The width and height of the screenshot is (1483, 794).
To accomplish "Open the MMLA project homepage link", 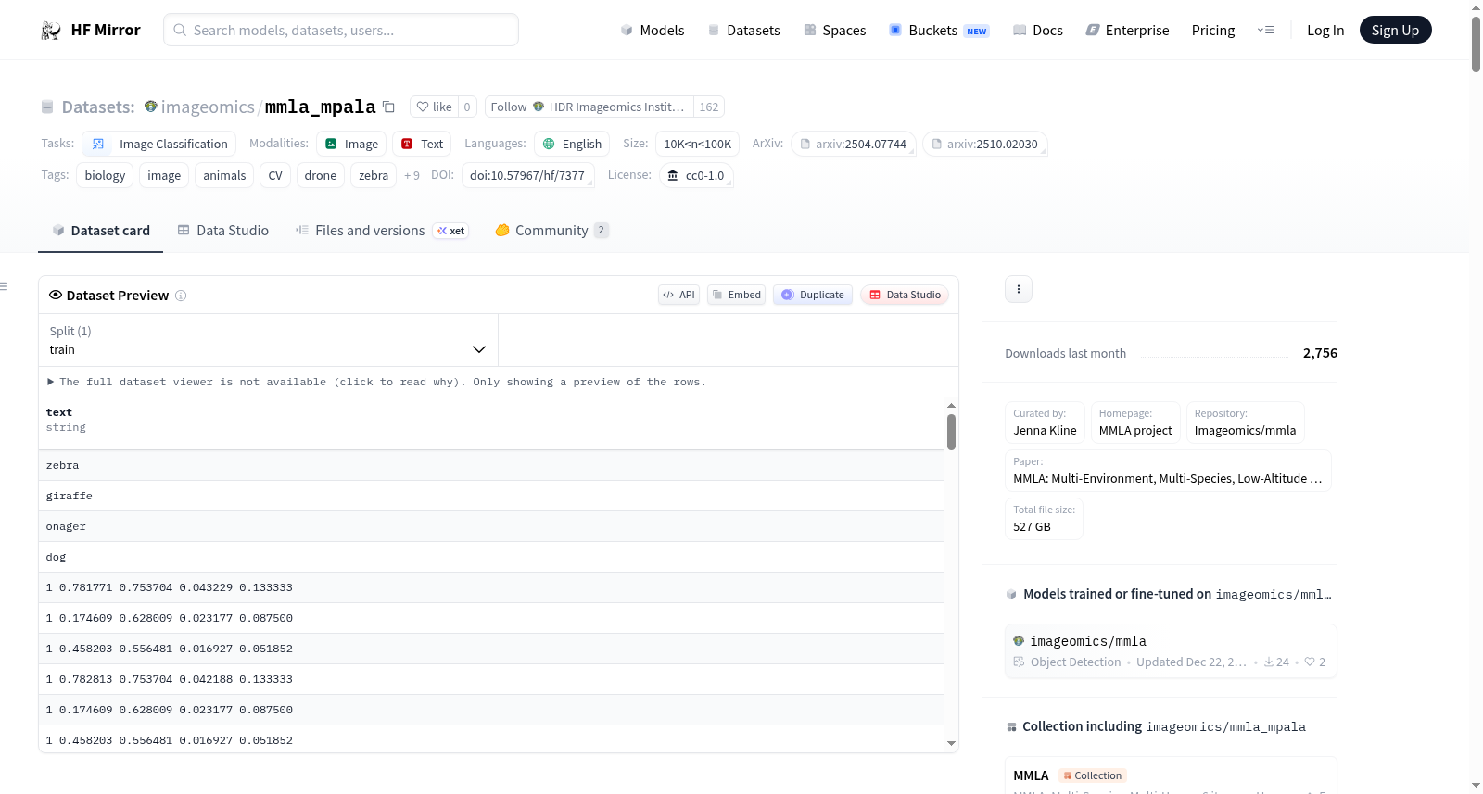I will click(x=1135, y=430).
